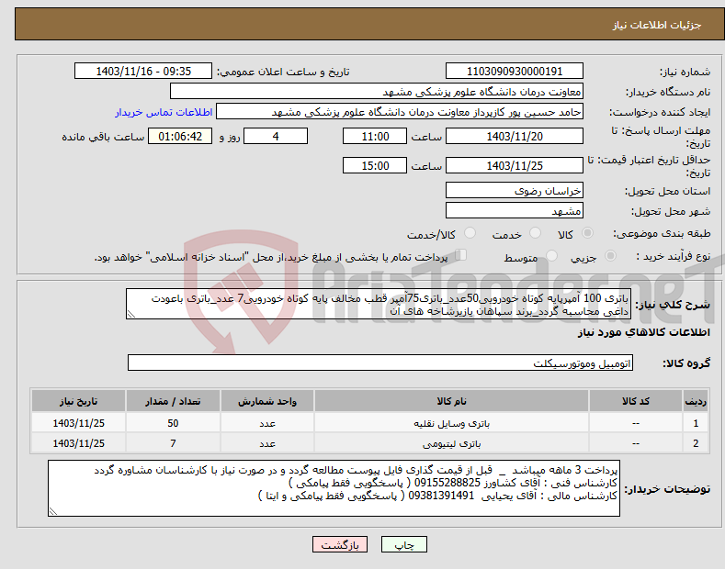Click the buyer organization name field
This screenshot has height=569, width=725.
pos(377,92)
